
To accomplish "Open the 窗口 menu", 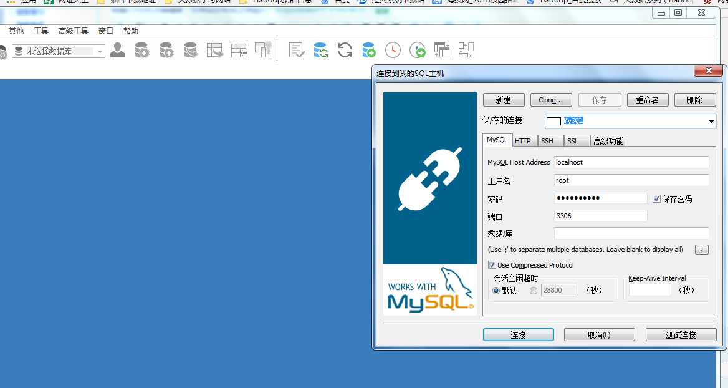I will click(x=106, y=31).
